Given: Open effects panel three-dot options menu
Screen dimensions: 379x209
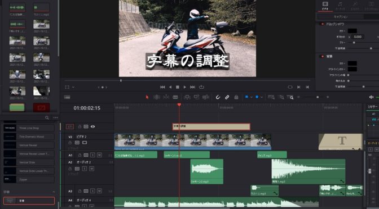Looking at the screenshot, I should [56, 118].
